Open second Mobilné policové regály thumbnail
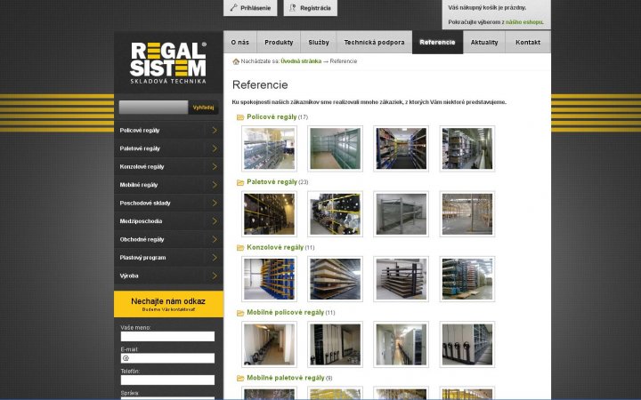Screen dimensions: 641x400 click(336, 345)
